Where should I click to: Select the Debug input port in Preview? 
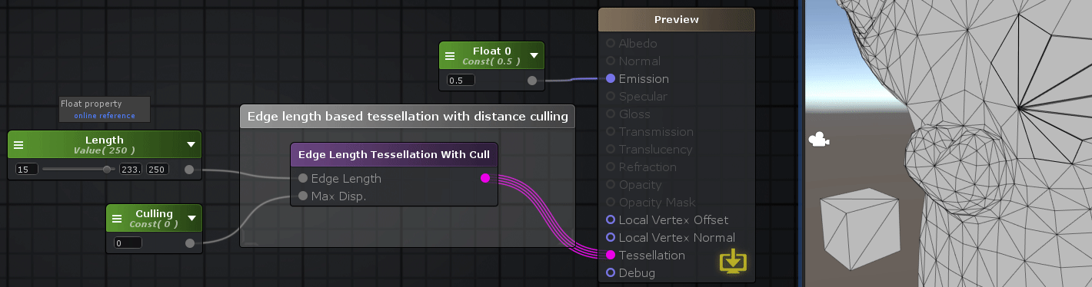pos(611,273)
